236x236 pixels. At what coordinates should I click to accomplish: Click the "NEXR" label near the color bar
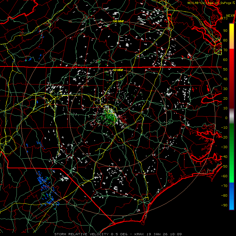230,16
